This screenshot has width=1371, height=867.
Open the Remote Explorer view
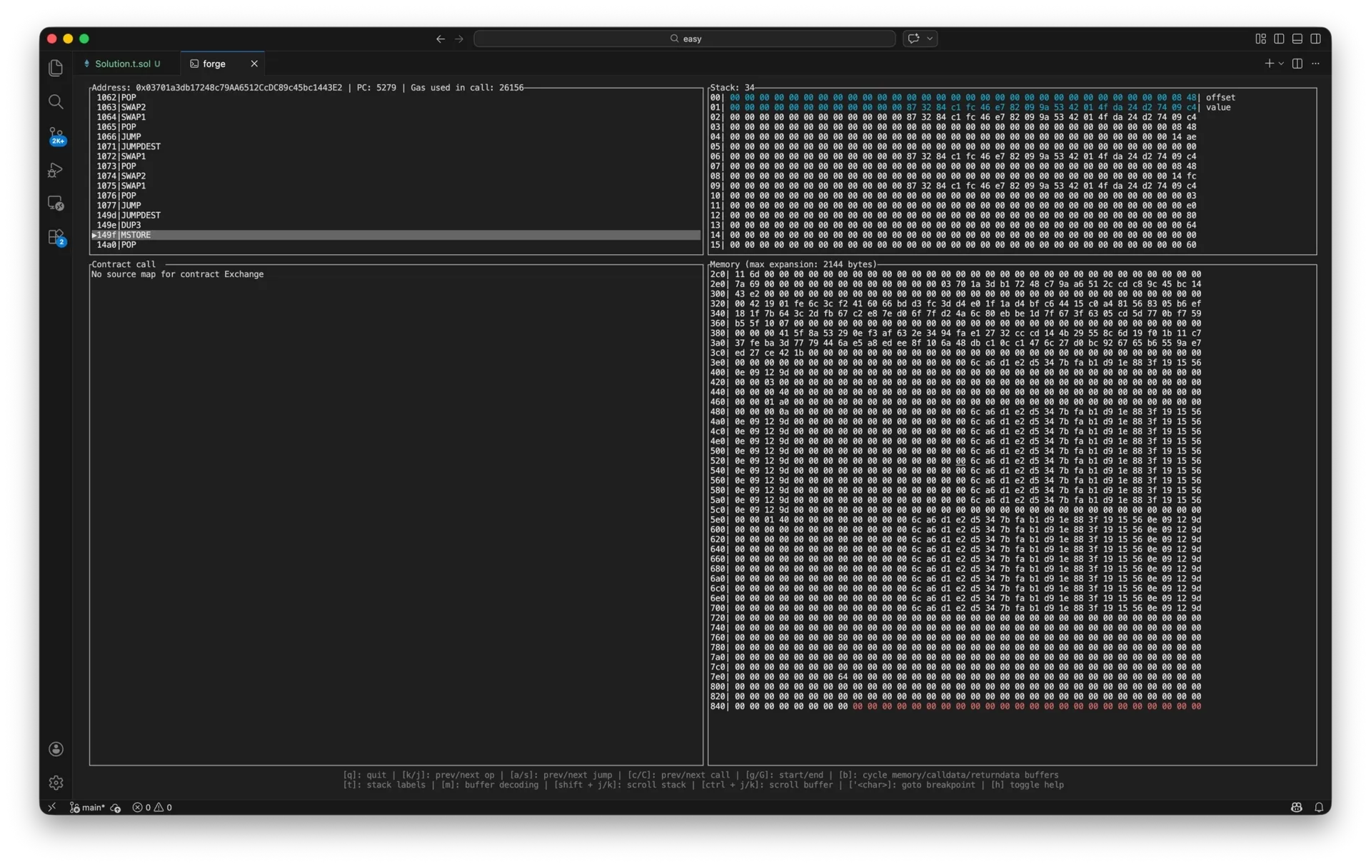pyautogui.click(x=56, y=204)
